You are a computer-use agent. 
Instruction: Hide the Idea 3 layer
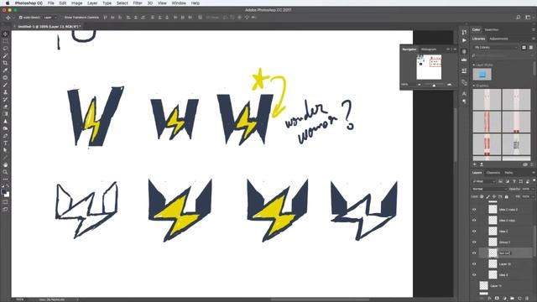(474, 274)
